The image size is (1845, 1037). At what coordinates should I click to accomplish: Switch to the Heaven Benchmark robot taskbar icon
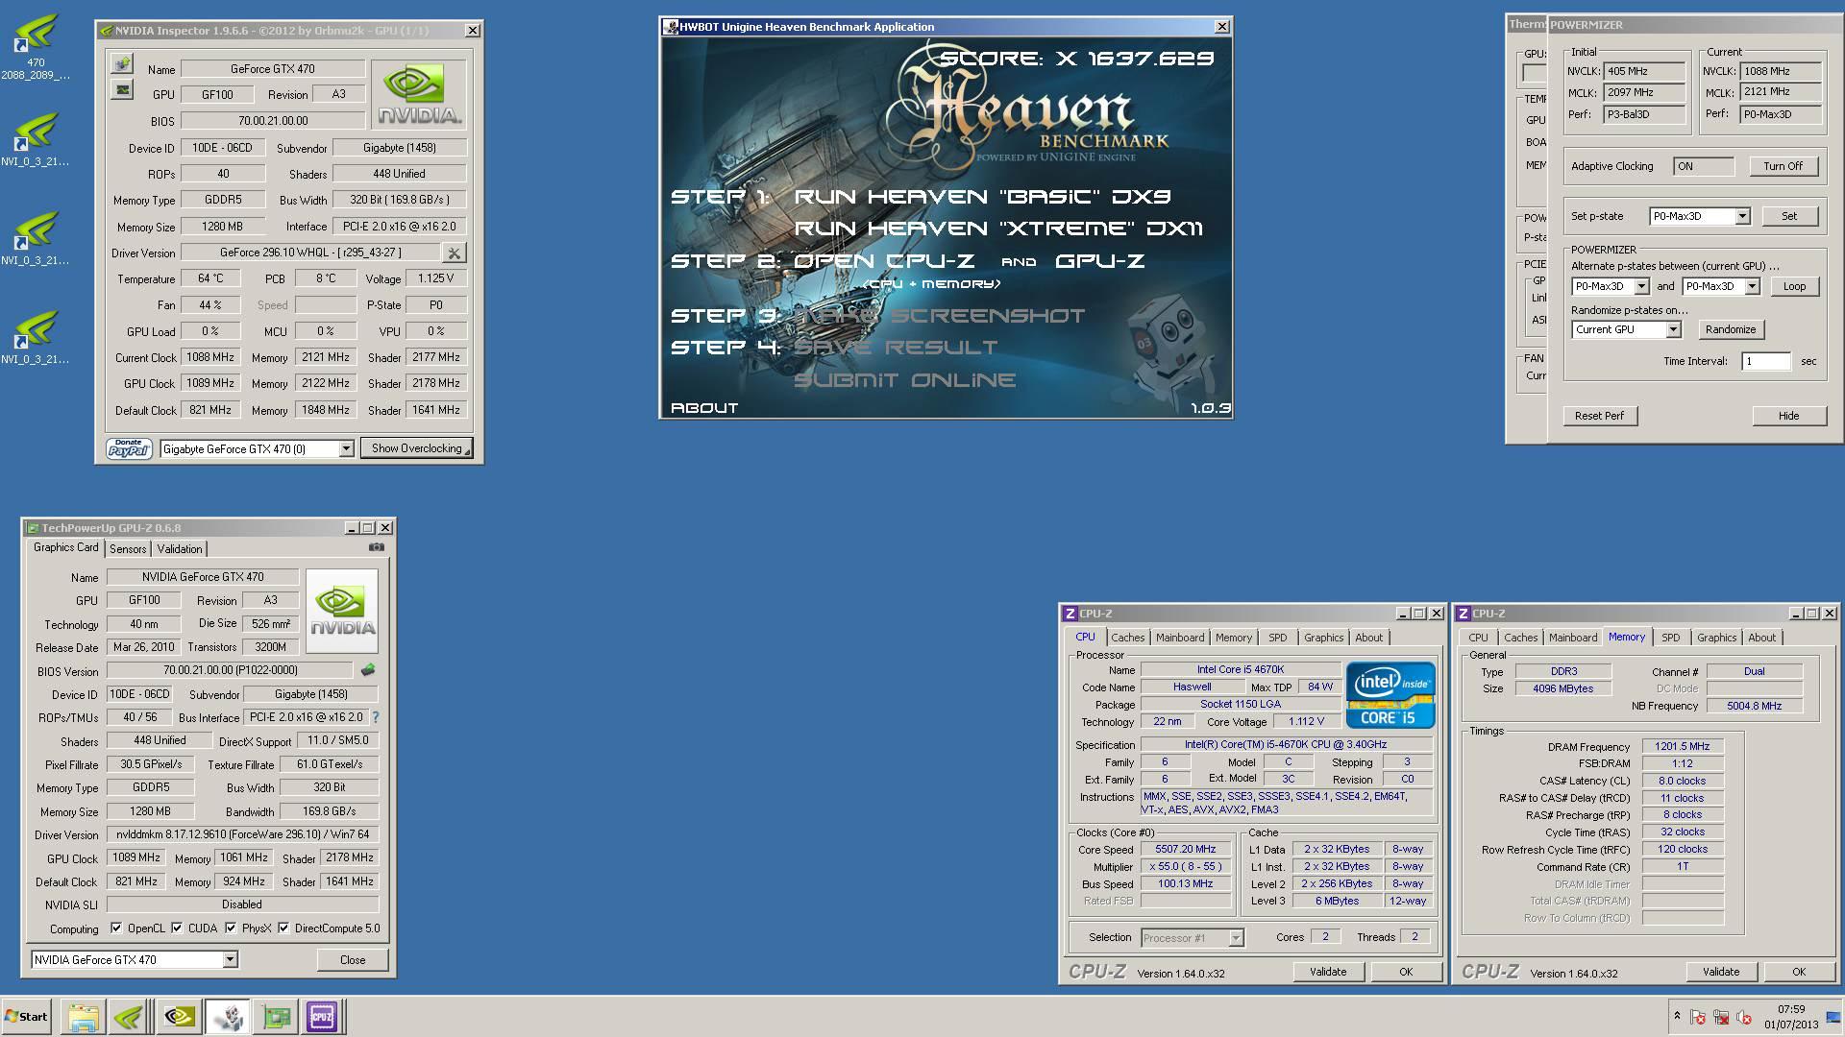(228, 1017)
